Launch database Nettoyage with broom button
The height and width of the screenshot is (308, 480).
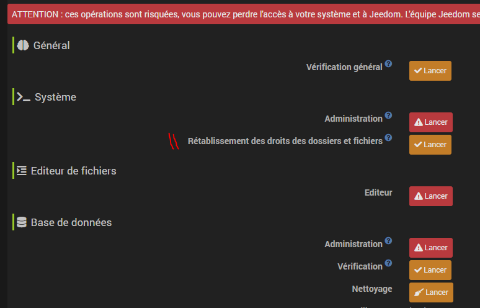coord(431,292)
